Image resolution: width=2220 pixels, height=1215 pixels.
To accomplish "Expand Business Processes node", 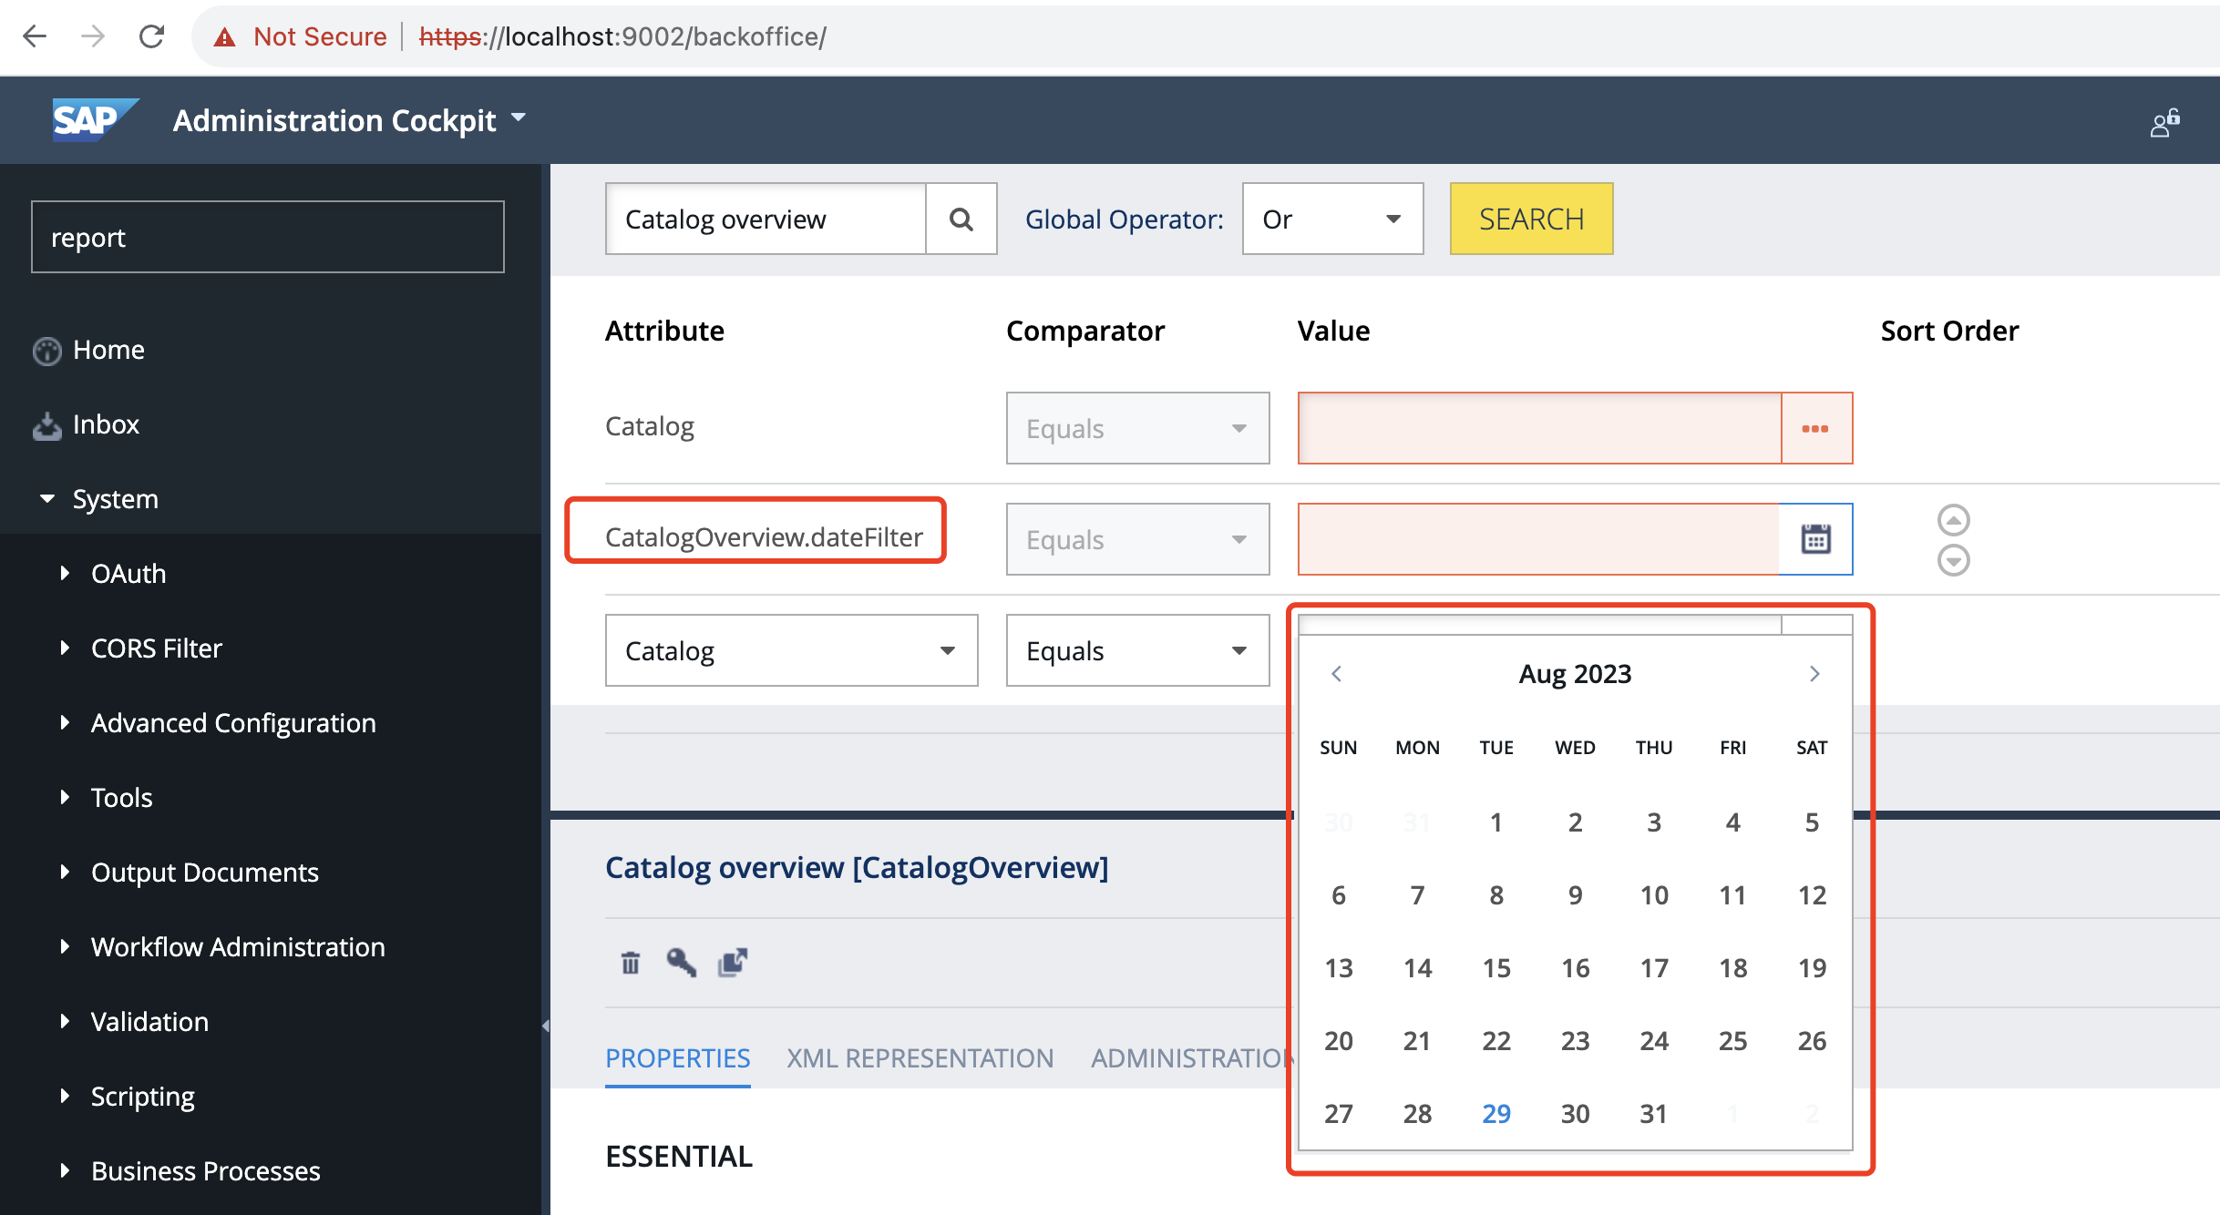I will [x=65, y=1170].
